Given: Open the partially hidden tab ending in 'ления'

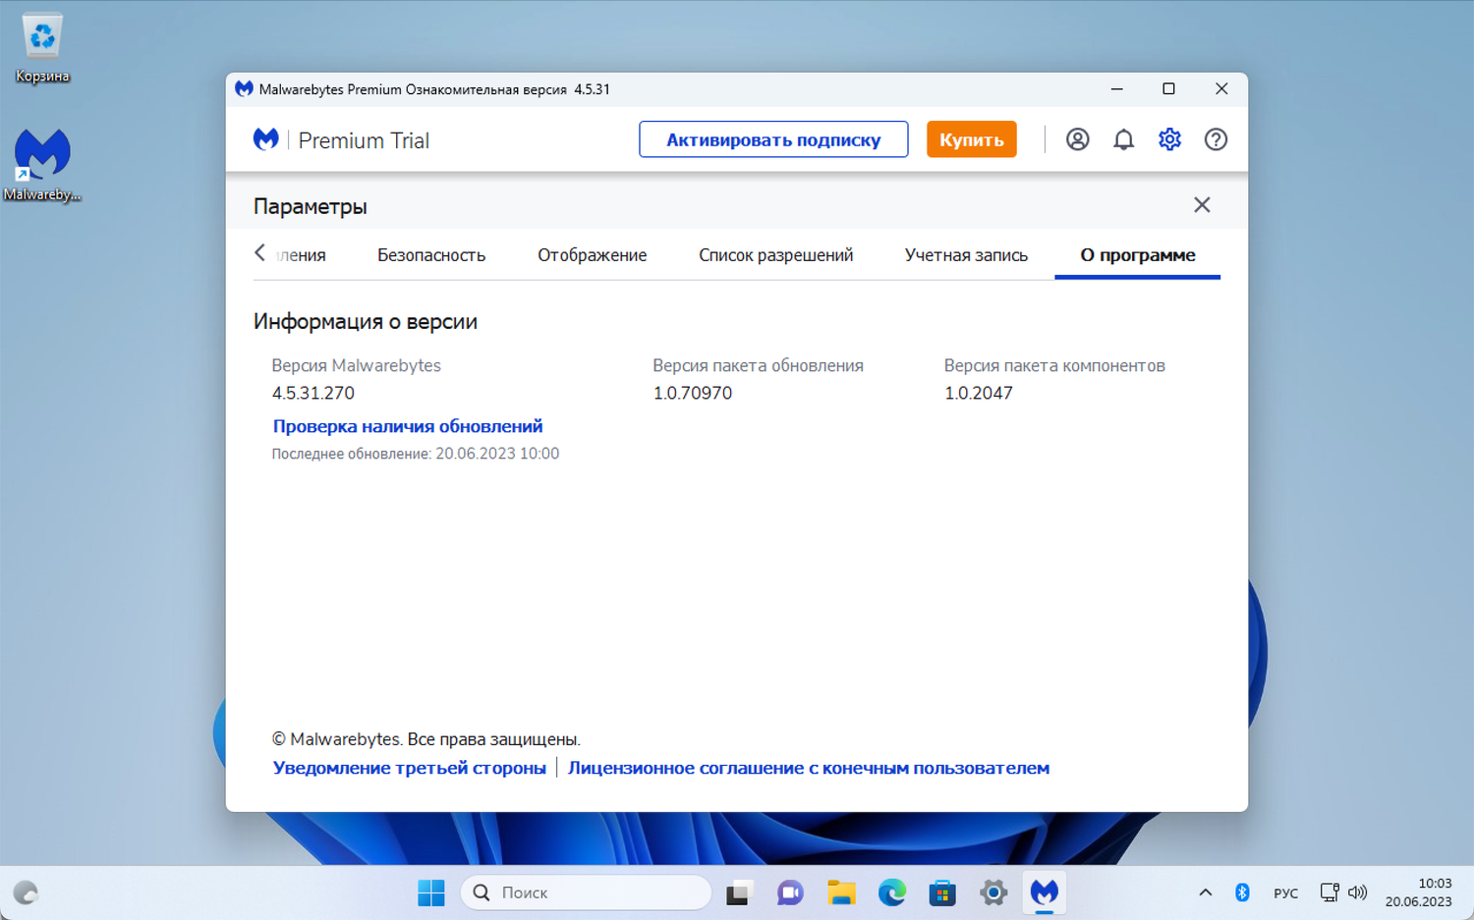Looking at the screenshot, I should coord(302,255).
